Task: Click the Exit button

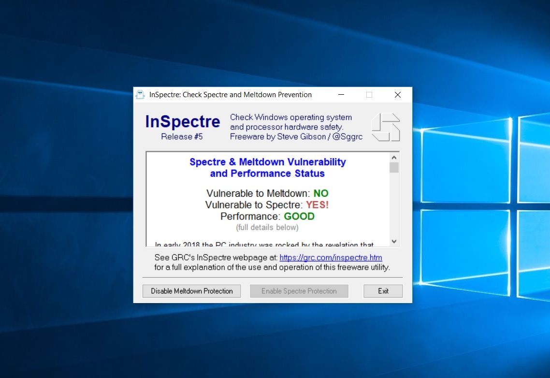Action: [383, 291]
